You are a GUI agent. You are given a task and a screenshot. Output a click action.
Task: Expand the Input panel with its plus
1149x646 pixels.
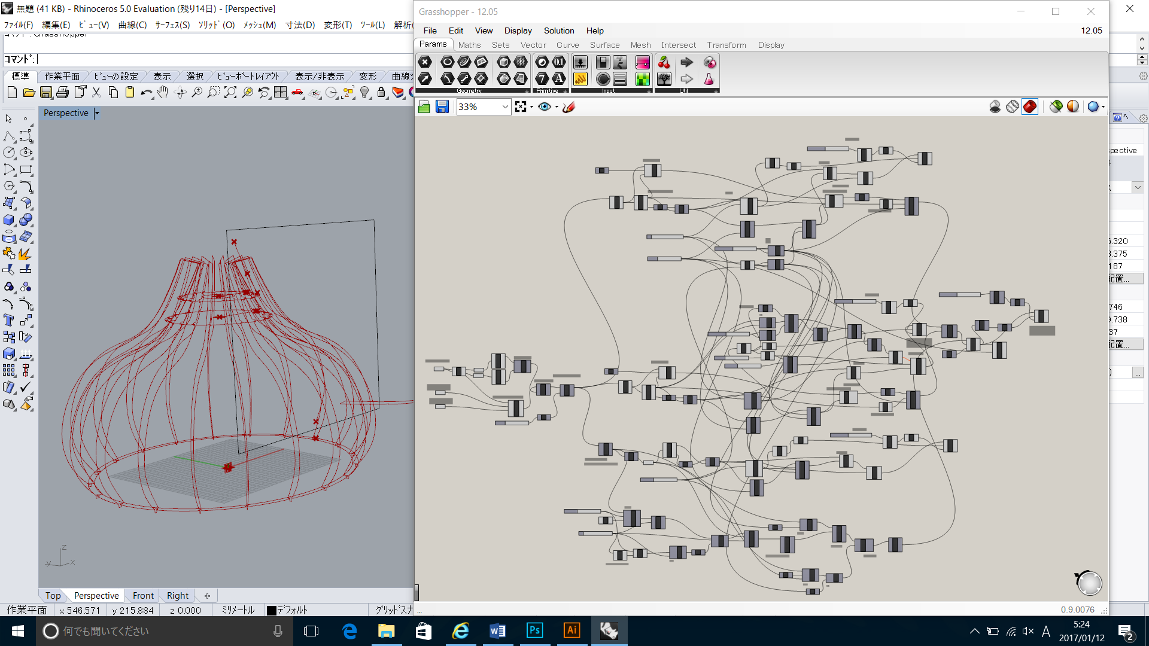[649, 91]
